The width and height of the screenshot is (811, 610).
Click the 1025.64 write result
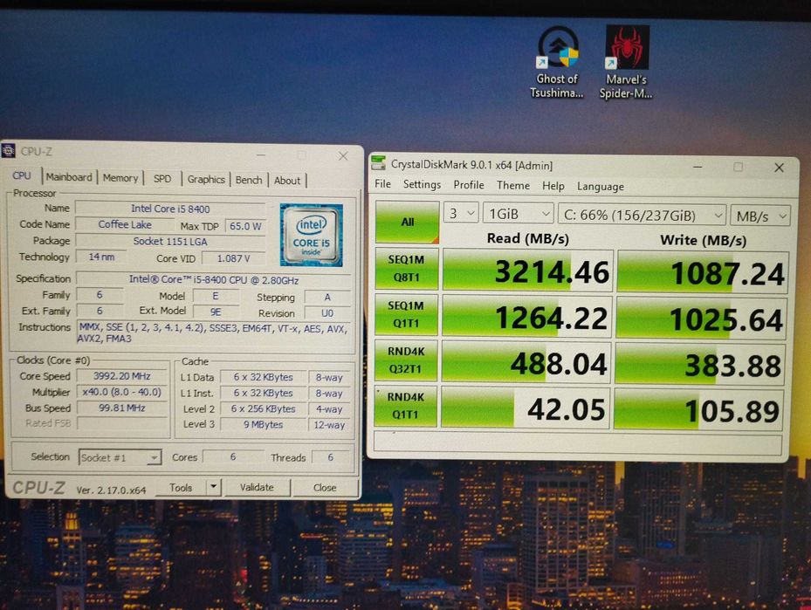click(x=701, y=318)
